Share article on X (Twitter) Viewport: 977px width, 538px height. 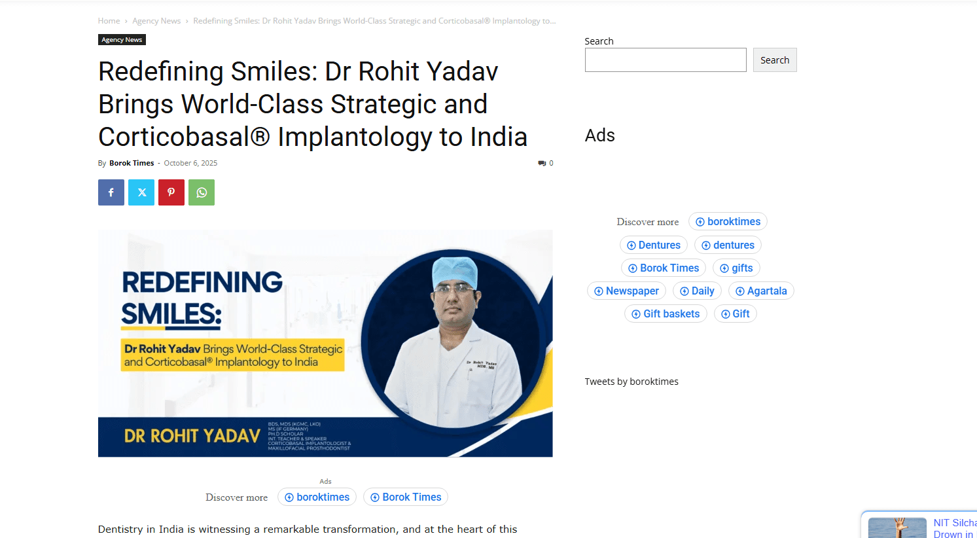click(141, 192)
